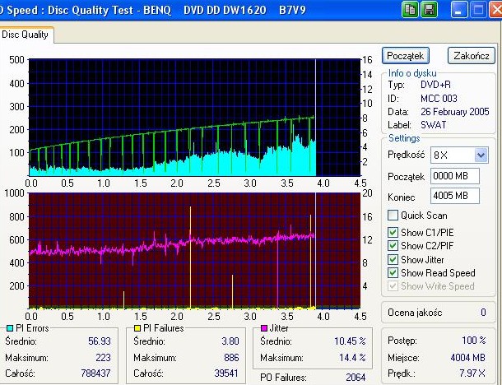Click the Zakończ button
This screenshot has width=502, height=385.
pyautogui.click(x=472, y=56)
